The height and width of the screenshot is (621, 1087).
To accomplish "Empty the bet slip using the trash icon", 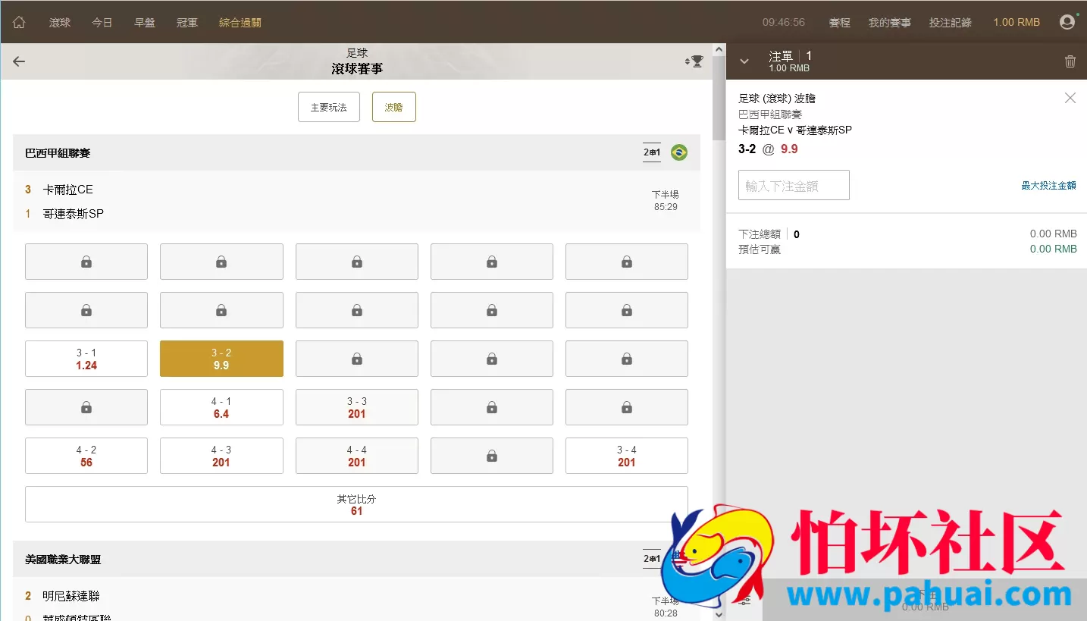I will [x=1070, y=61].
